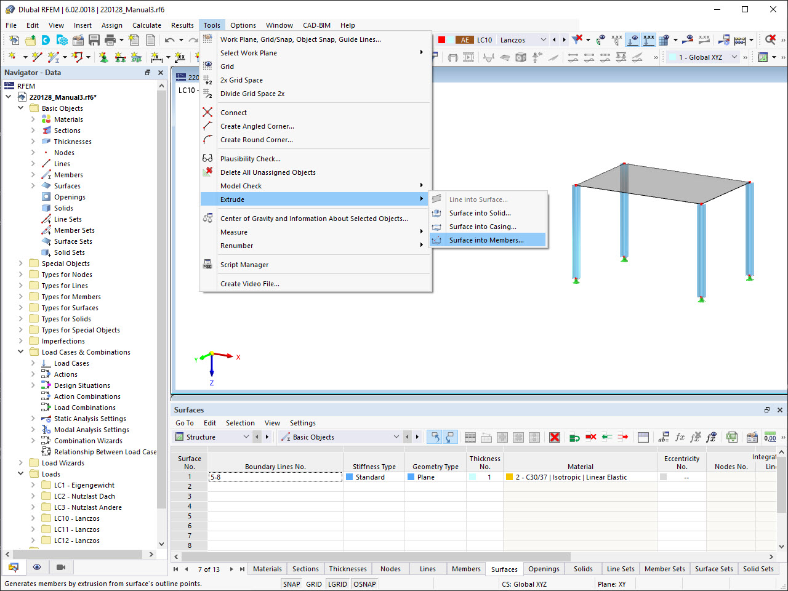Screen dimensions: 788x591
Task: Toggle SNAP in the status bar
Action: point(292,584)
